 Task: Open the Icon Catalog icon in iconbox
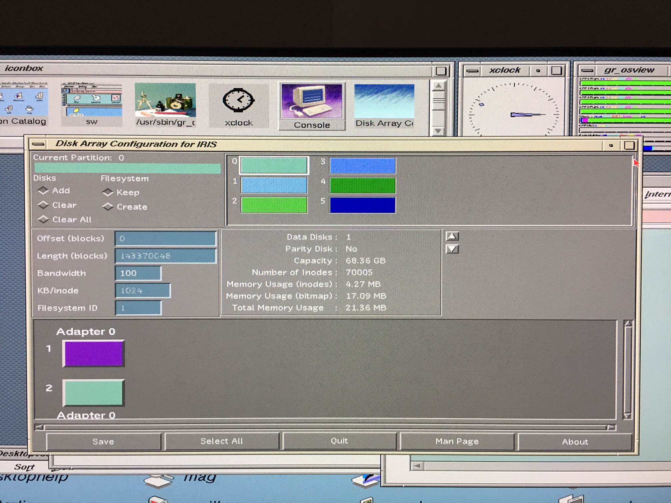(23, 104)
